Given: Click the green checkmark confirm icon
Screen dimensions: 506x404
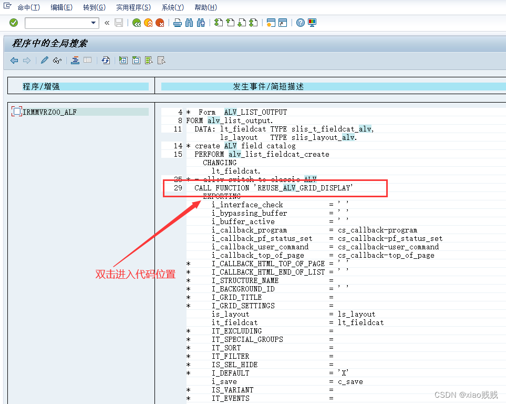Looking at the screenshot, I should 14,23.
